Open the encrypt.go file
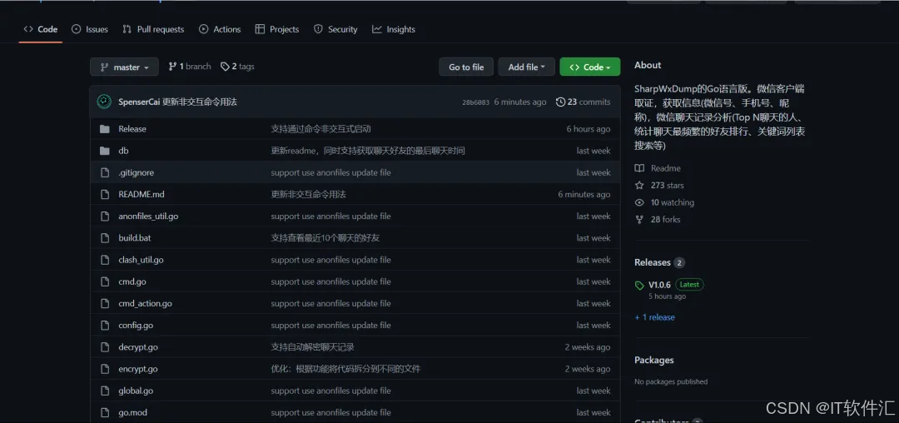This screenshot has width=899, height=423. click(x=138, y=369)
